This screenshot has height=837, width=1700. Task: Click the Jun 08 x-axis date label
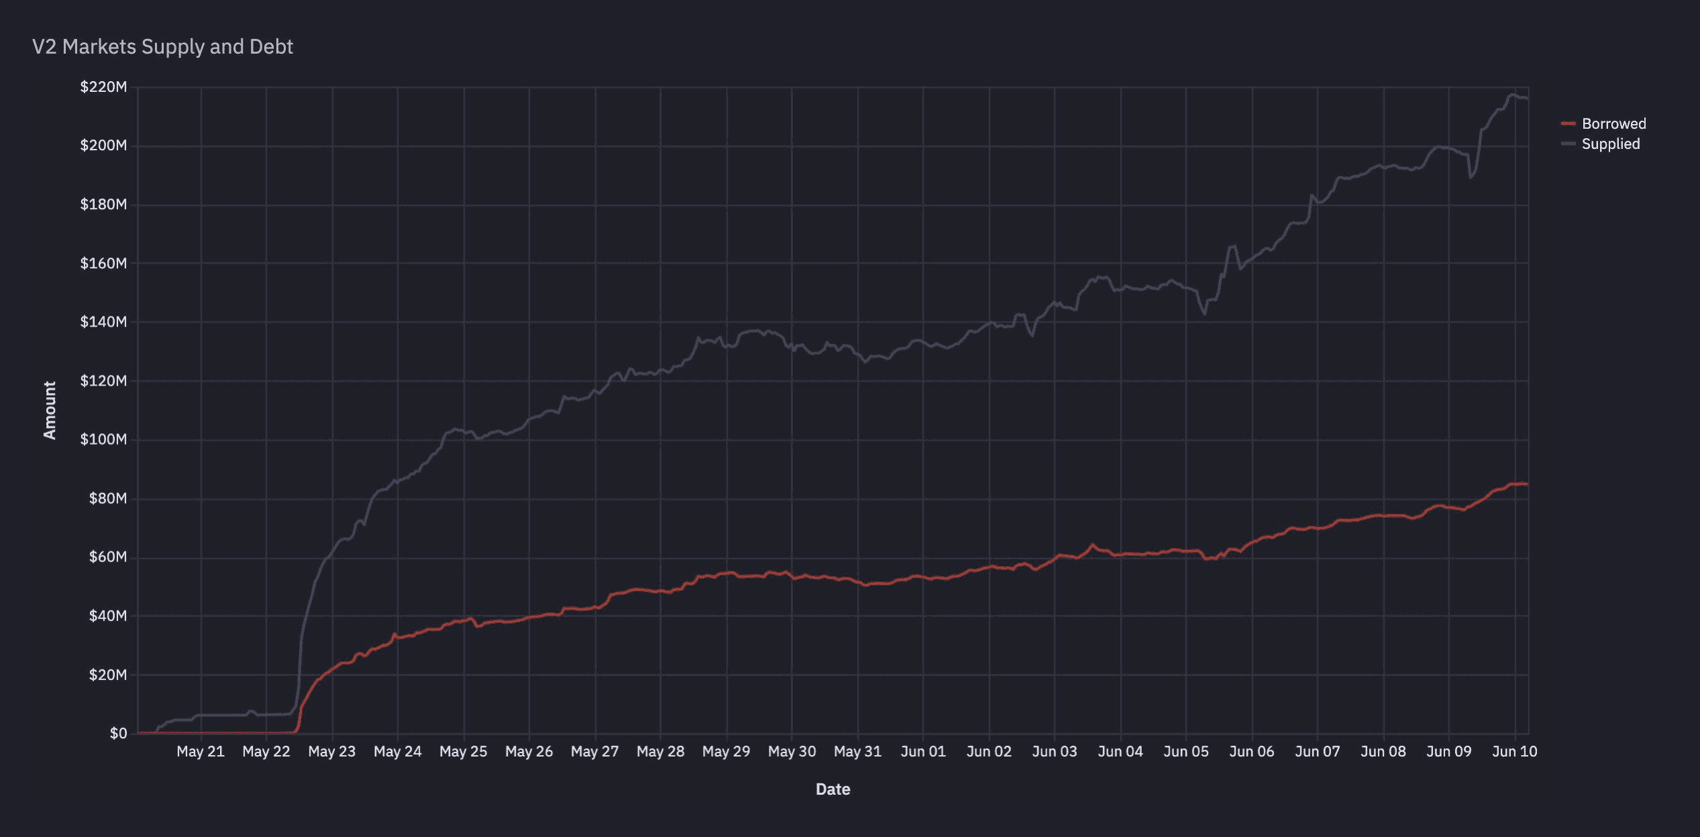click(1383, 751)
